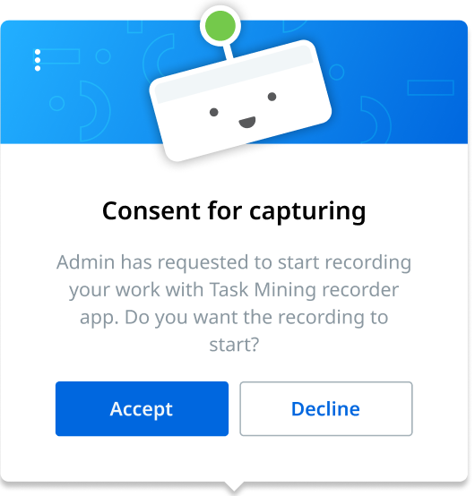Screen dimensions: 475x496
Task: Click the outlined circle right of robot
Action: coord(337,73)
